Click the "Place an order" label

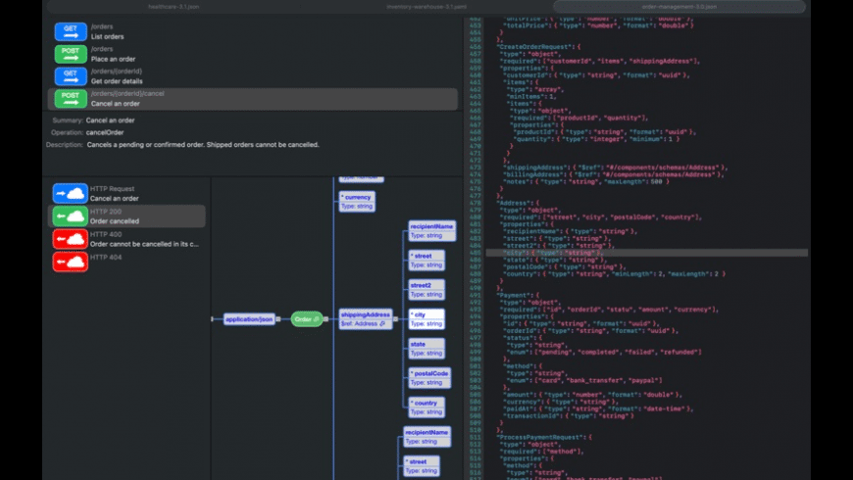point(113,59)
